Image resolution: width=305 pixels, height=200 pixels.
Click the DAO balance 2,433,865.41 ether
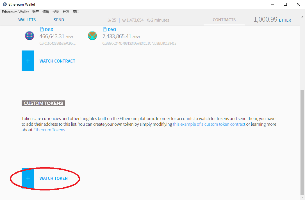121,36
